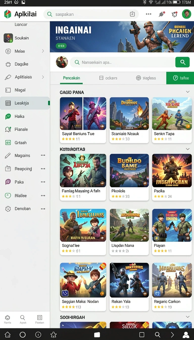Select the Magiains pencil icon
The height and width of the screenshot is (340, 194).
tap(8, 156)
